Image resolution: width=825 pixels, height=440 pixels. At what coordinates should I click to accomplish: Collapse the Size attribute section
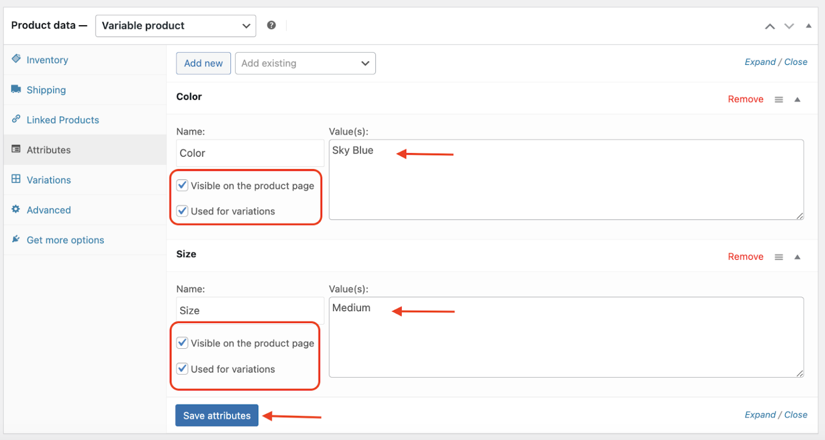[797, 256]
